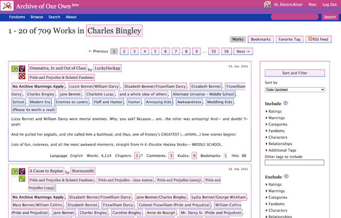
Task: Expand Include Relationships filter
Action: (x=279, y=144)
